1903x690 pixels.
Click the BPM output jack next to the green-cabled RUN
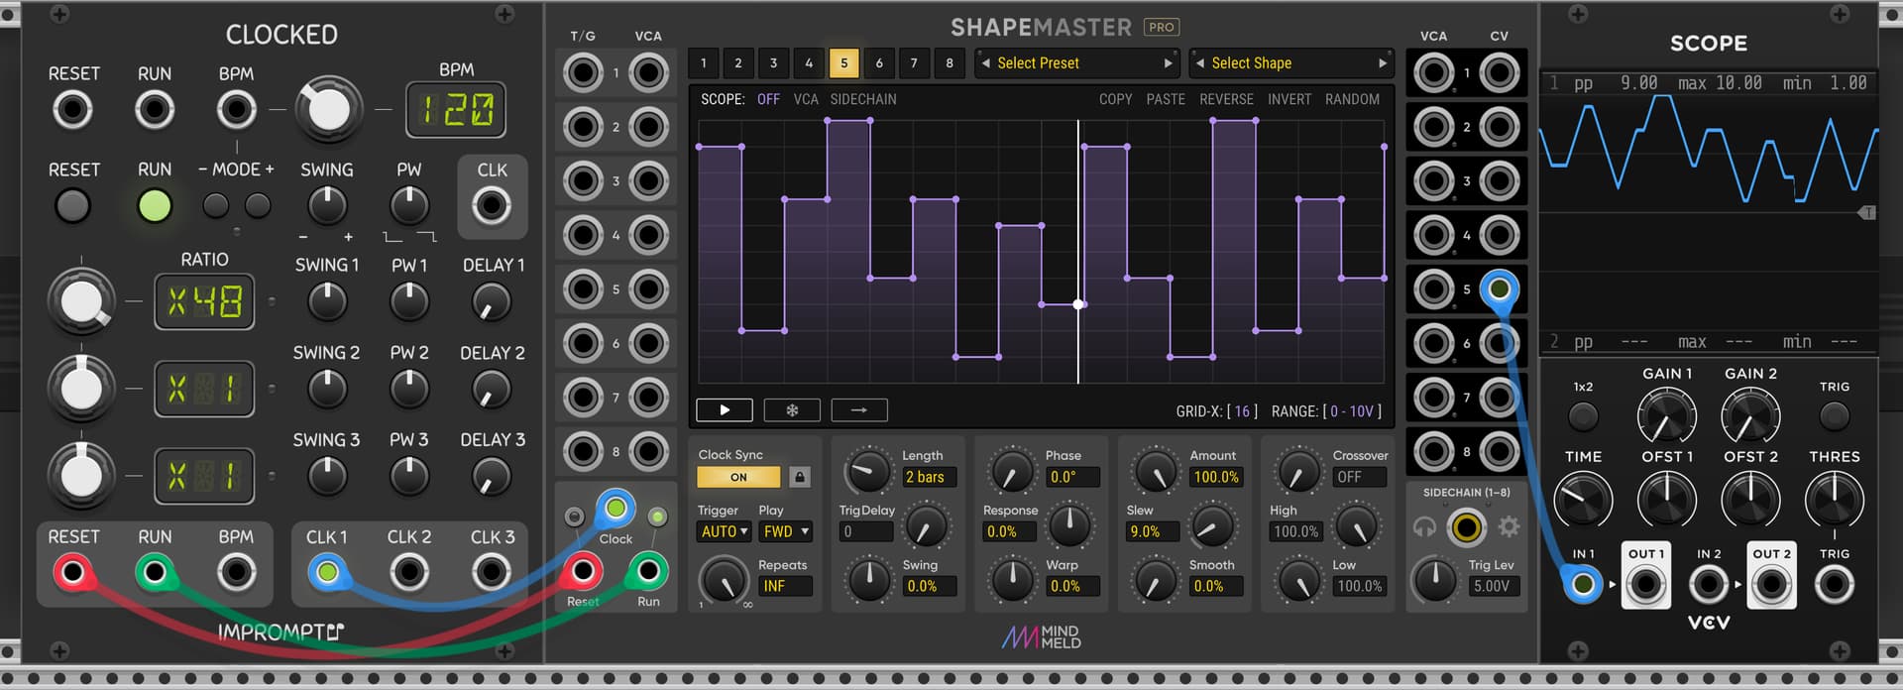(236, 572)
